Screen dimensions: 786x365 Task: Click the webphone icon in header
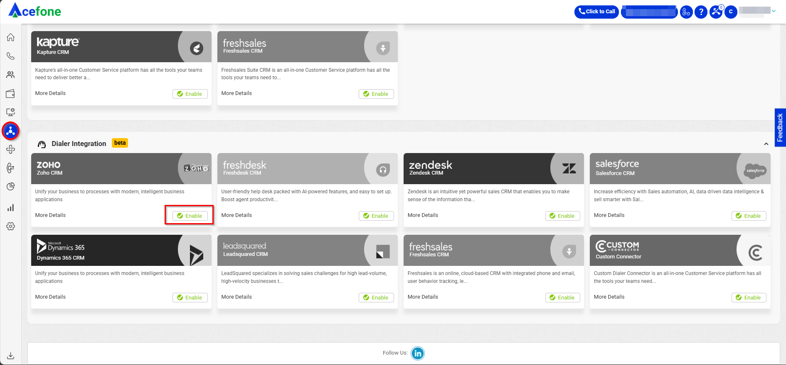686,12
